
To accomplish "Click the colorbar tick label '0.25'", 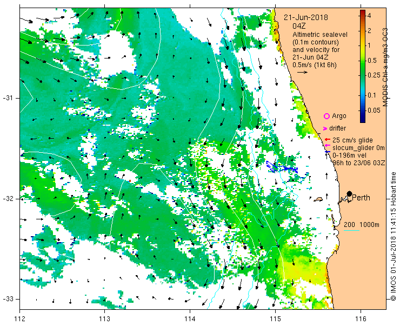I will [x=374, y=75].
